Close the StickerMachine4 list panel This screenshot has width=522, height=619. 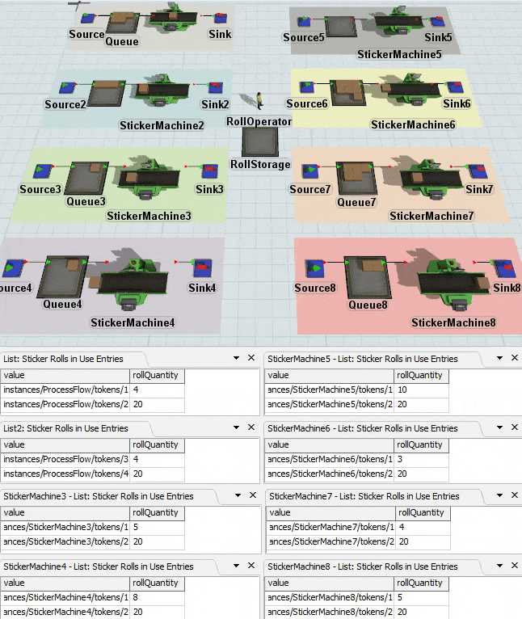click(x=250, y=566)
